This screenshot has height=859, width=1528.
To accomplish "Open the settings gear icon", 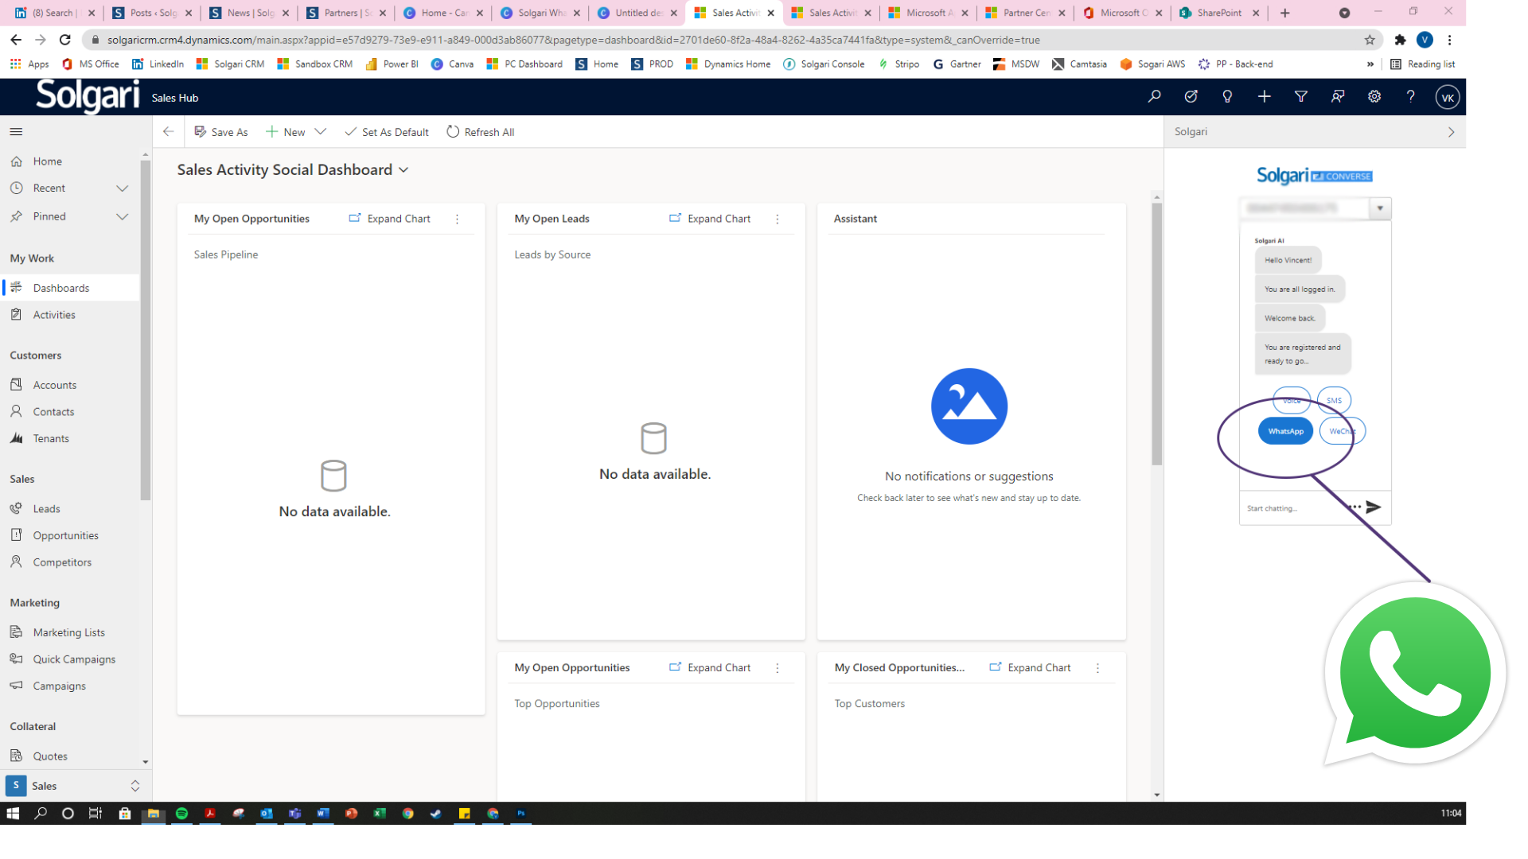I will 1374,97.
